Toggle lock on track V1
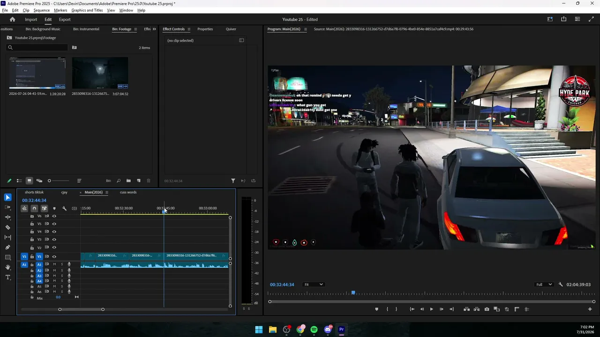The image size is (600, 337). (32, 256)
